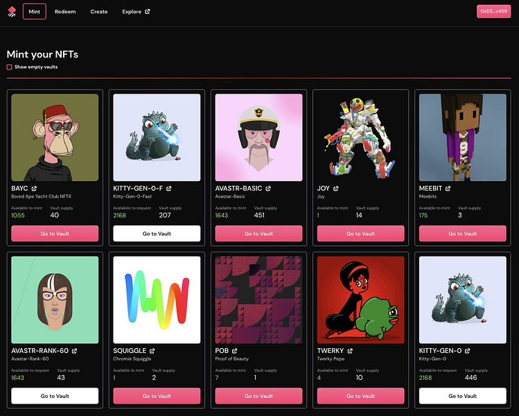Select the Meebit NFT thumbnail image
This screenshot has height=416, width=519.
click(462, 137)
